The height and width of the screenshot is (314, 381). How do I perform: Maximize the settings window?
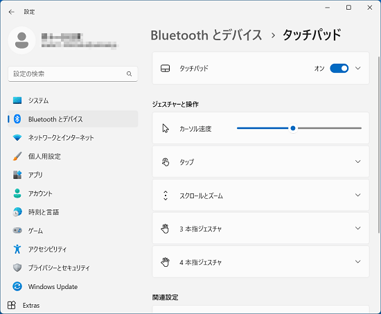point(348,8)
